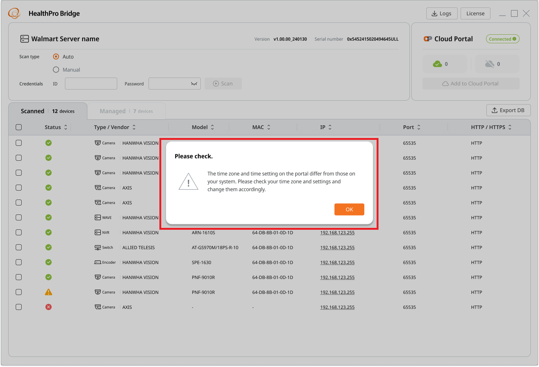Click OK in the Please check dialog

349,209
